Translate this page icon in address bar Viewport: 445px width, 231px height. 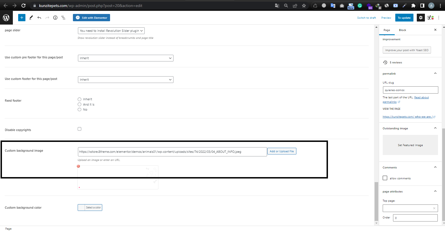tap(277, 6)
